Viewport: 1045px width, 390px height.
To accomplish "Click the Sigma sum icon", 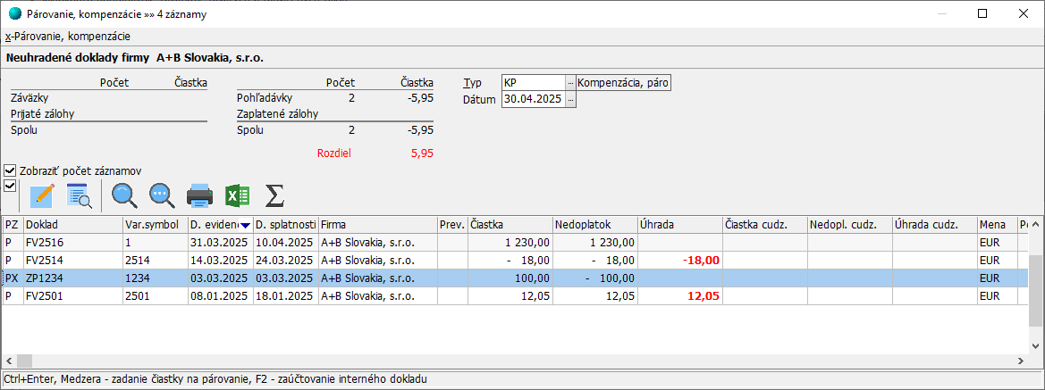I will pyautogui.click(x=275, y=195).
